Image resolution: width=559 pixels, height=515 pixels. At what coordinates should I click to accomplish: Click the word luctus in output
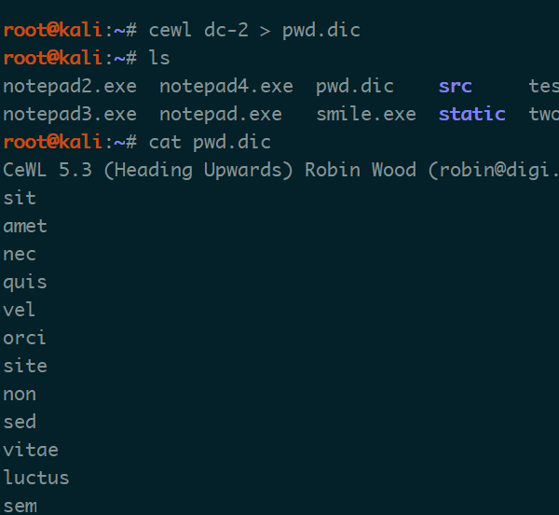36,478
